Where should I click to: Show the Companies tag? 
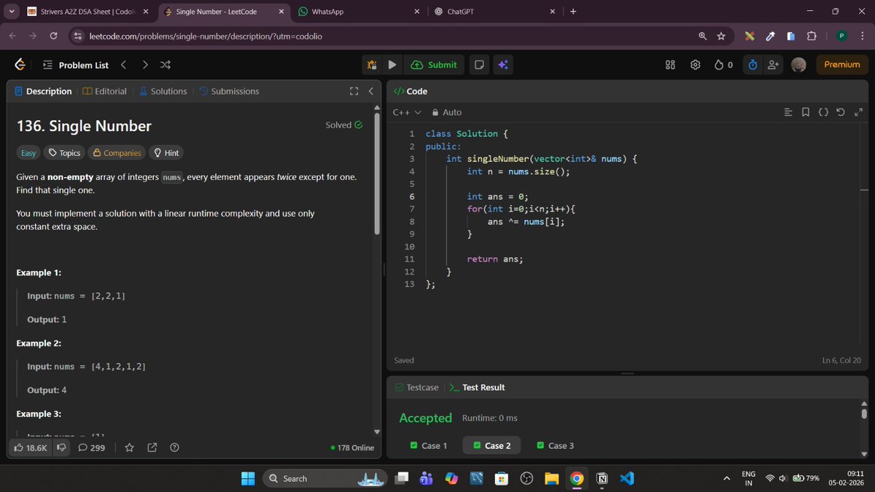coord(117,153)
